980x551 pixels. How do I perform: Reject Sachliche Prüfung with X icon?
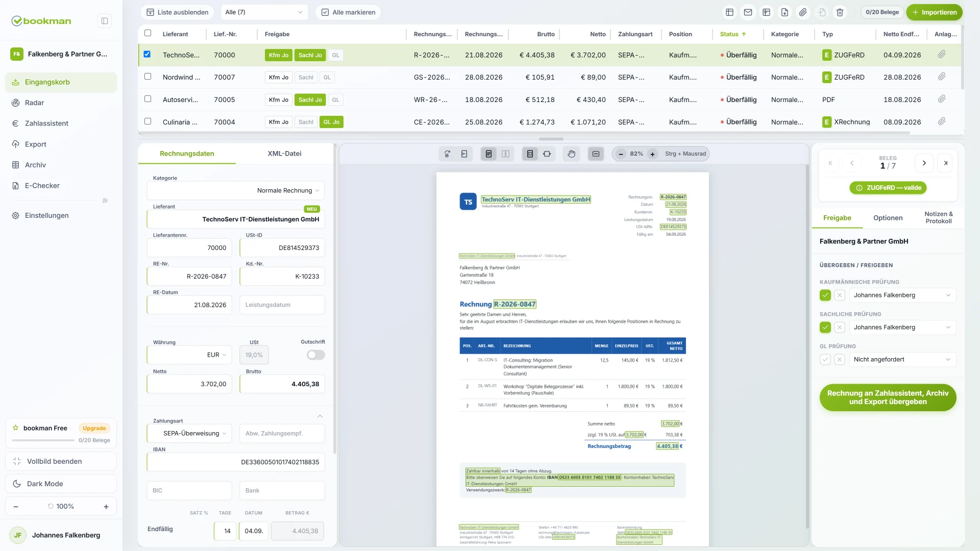click(x=840, y=328)
